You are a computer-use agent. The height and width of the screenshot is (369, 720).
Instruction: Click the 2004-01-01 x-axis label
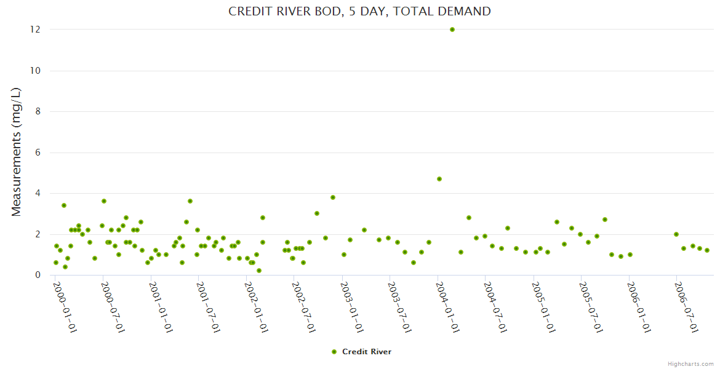[x=447, y=307]
